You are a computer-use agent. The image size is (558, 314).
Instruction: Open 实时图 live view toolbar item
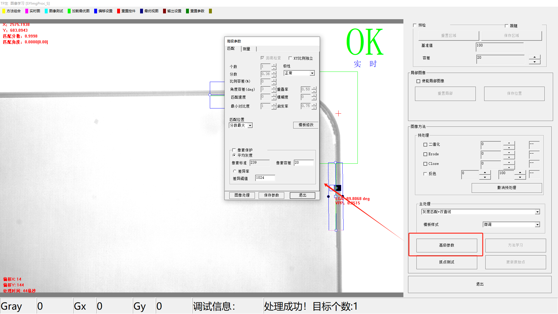click(x=35, y=11)
